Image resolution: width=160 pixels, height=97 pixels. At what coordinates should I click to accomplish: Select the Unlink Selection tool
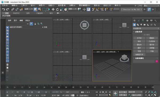click(x=17, y=9)
